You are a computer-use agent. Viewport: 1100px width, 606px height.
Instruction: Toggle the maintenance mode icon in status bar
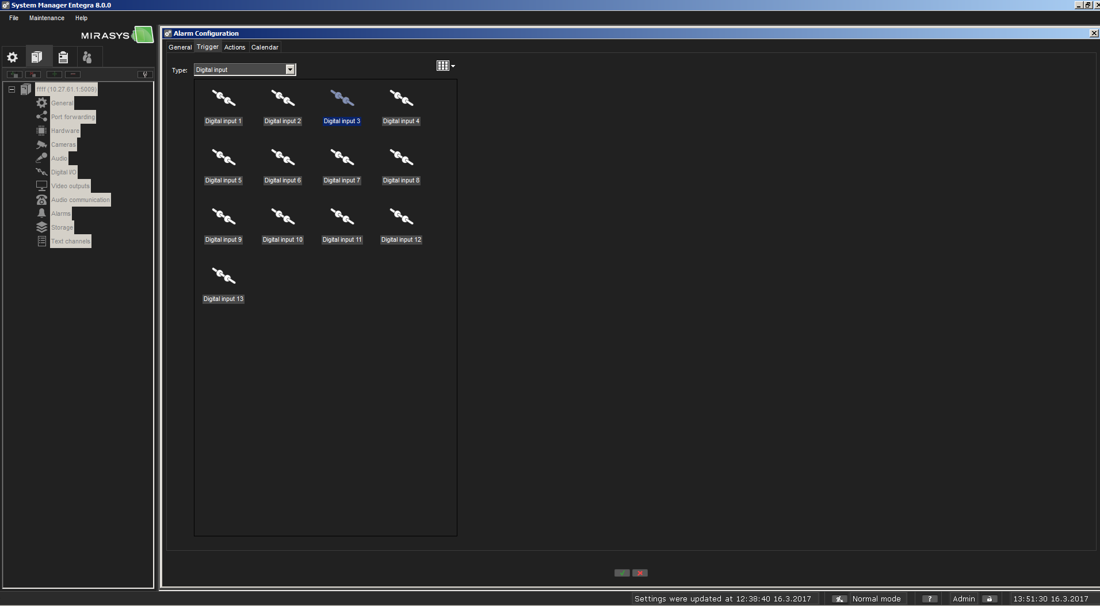(839, 599)
